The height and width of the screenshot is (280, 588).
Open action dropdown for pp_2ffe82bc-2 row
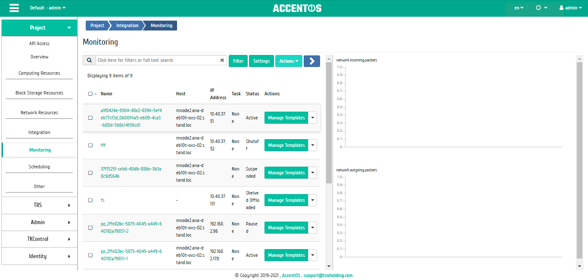(313, 228)
